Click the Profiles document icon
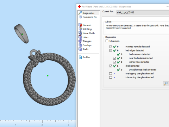Image resolution: width=169 pixels, height=127 pixels. (80, 57)
